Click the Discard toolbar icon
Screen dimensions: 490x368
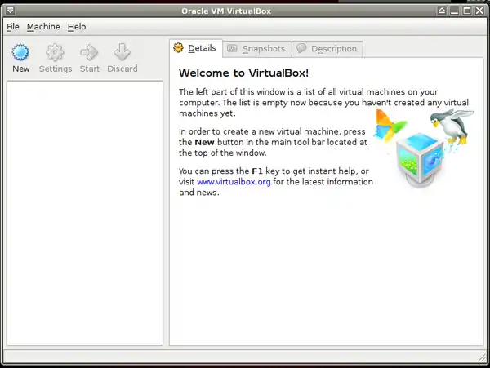[x=122, y=54]
